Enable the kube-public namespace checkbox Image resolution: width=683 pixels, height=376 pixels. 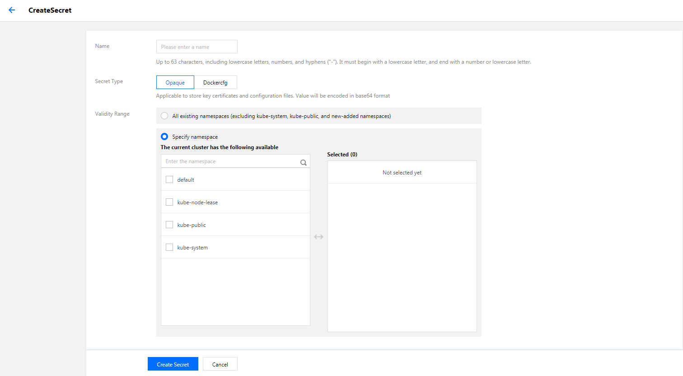coord(169,225)
